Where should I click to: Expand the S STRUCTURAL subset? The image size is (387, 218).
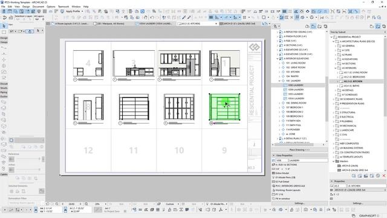point(333,113)
